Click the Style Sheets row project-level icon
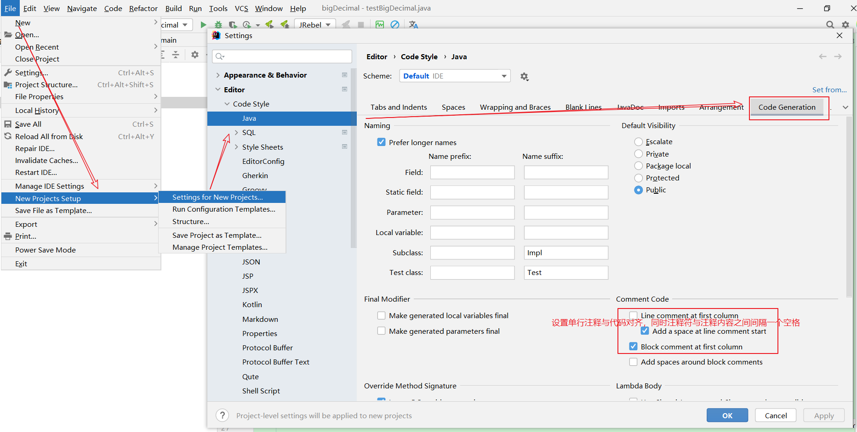Screen dimensions: 857x432 (344, 146)
